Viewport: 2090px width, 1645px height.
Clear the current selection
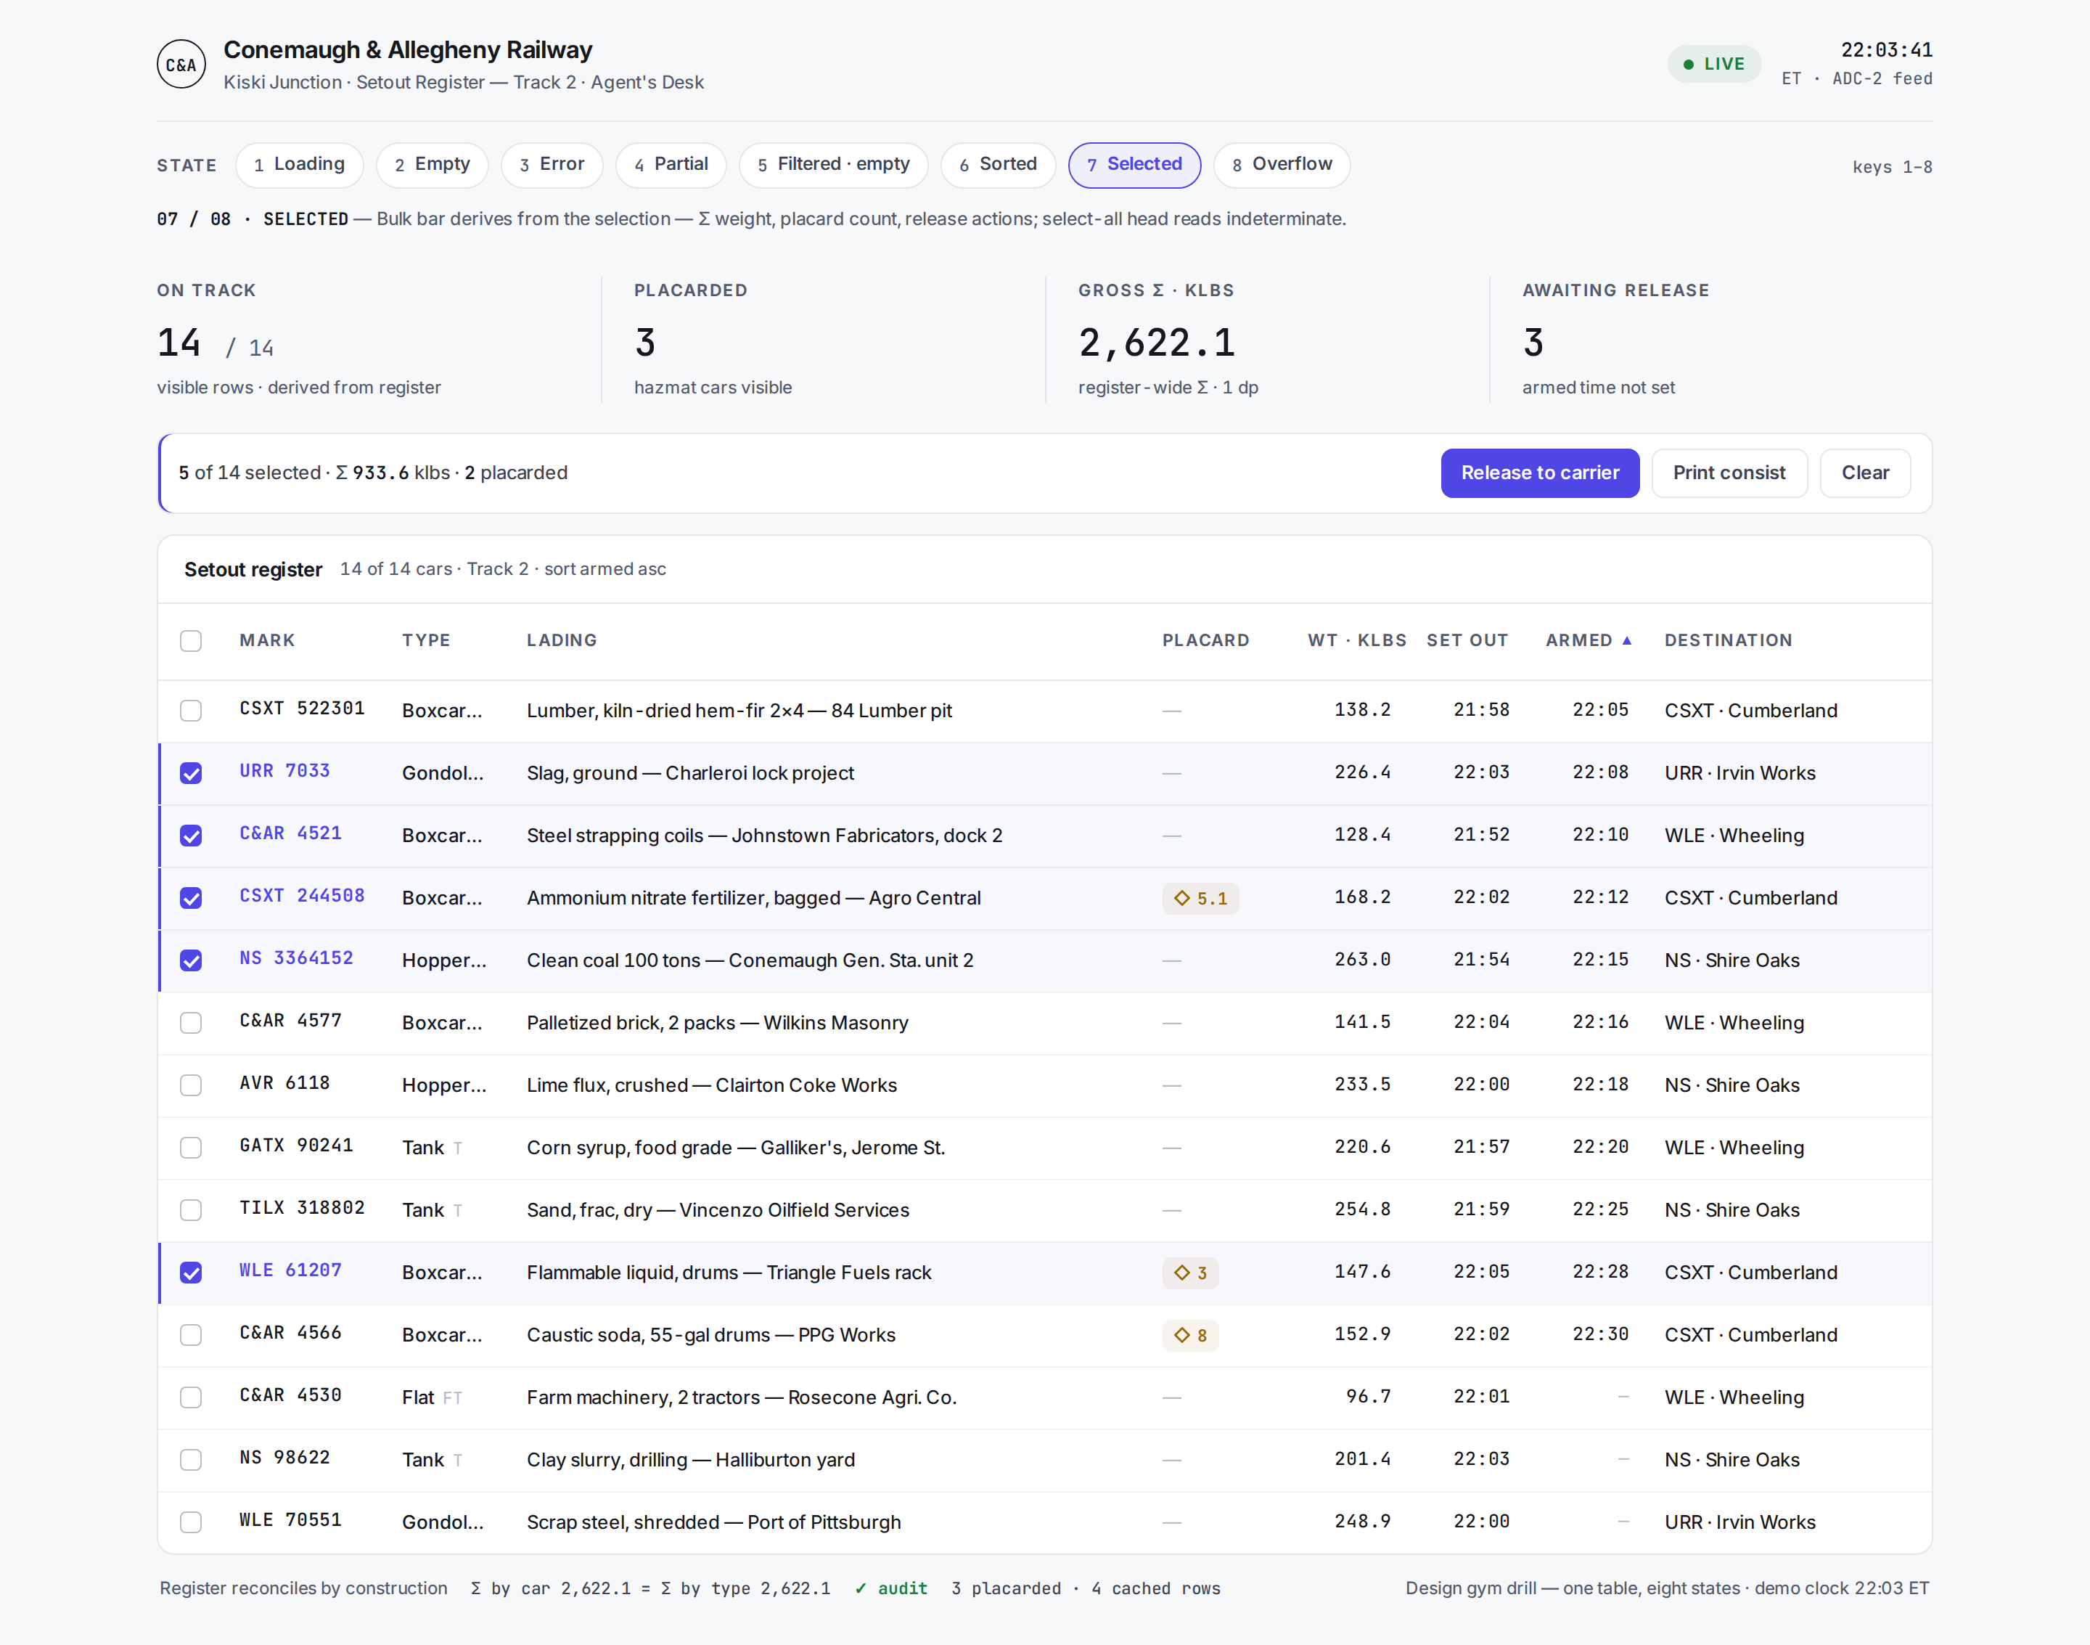pos(1865,473)
